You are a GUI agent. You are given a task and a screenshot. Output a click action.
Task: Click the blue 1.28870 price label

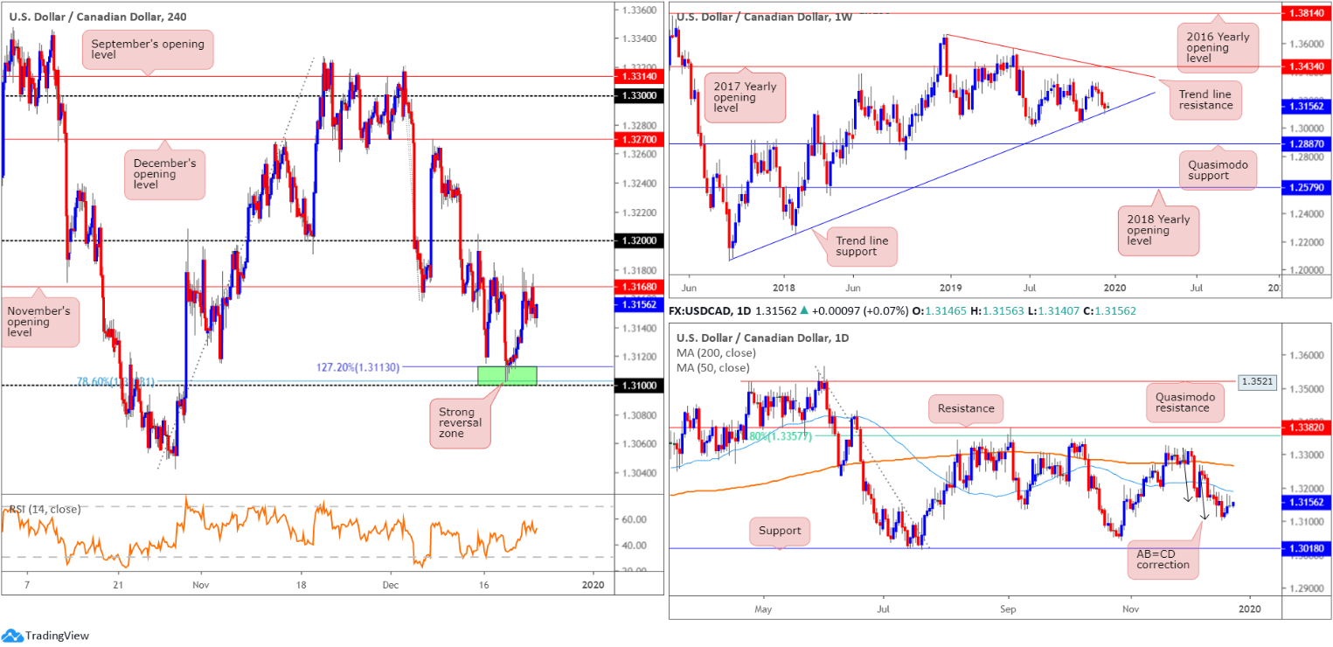(1305, 143)
